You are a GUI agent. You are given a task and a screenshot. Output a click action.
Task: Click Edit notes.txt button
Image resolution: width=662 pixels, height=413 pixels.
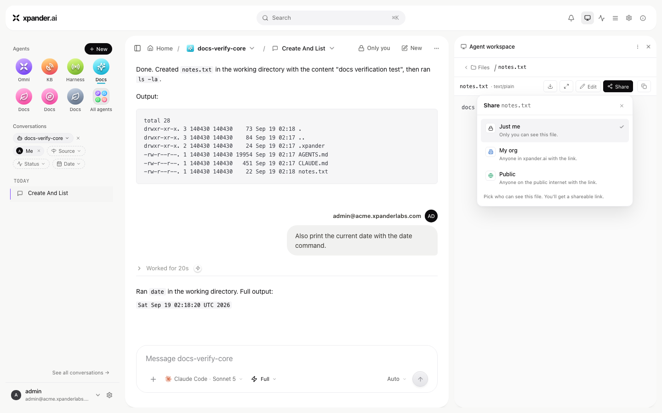pos(588,86)
